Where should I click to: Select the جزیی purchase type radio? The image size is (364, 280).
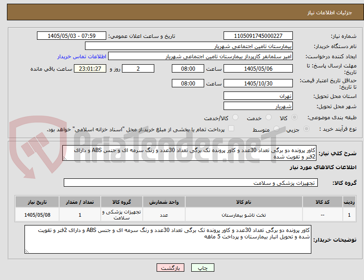306,128
